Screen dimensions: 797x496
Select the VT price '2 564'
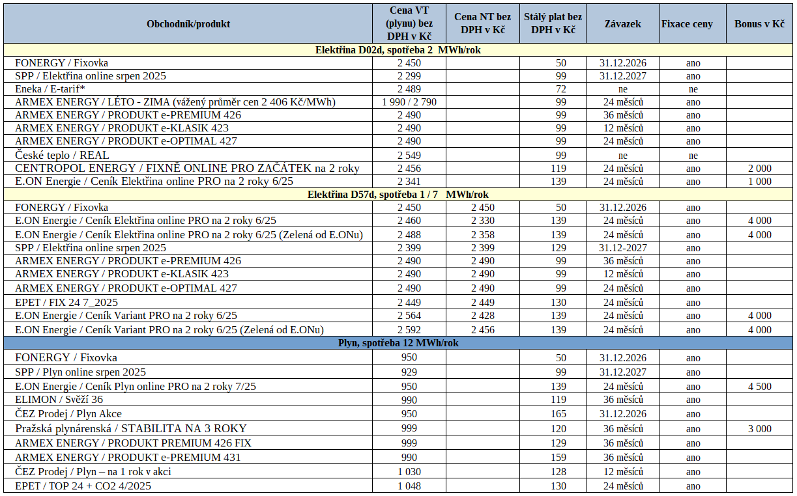[409, 315]
